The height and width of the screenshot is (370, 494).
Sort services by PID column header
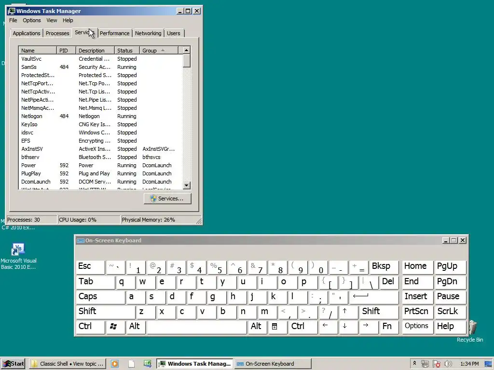66,50
